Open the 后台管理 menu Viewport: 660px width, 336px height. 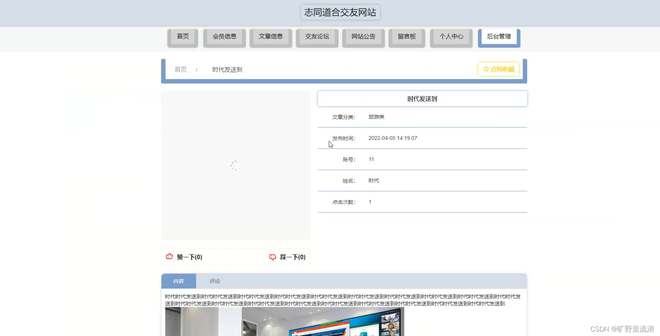(499, 36)
